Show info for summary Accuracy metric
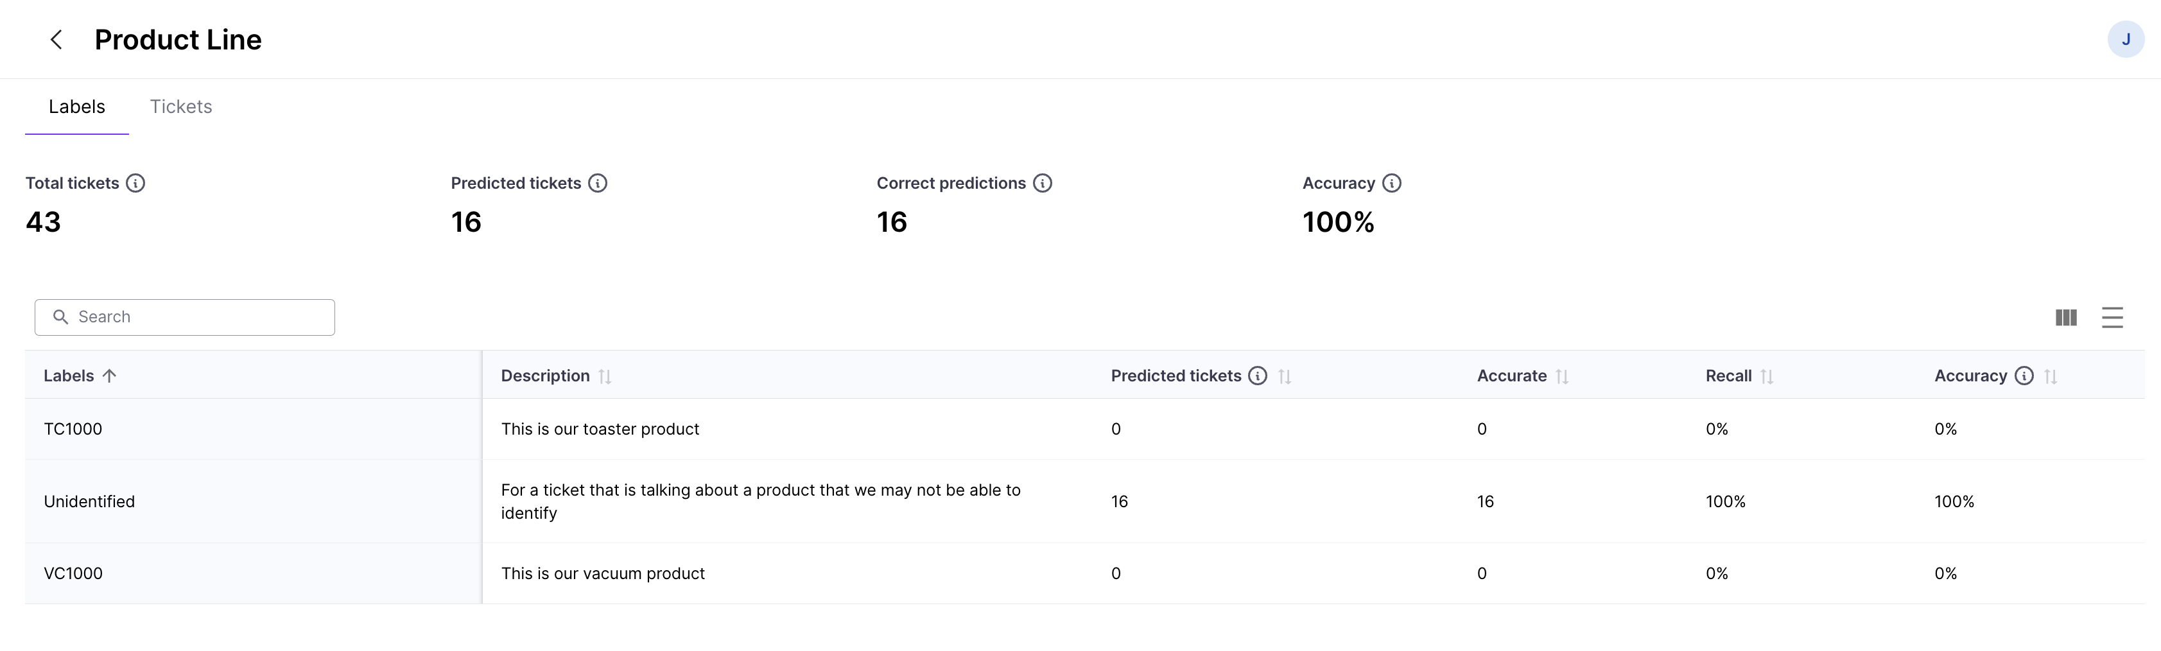The width and height of the screenshot is (2161, 651). pos(1392,183)
